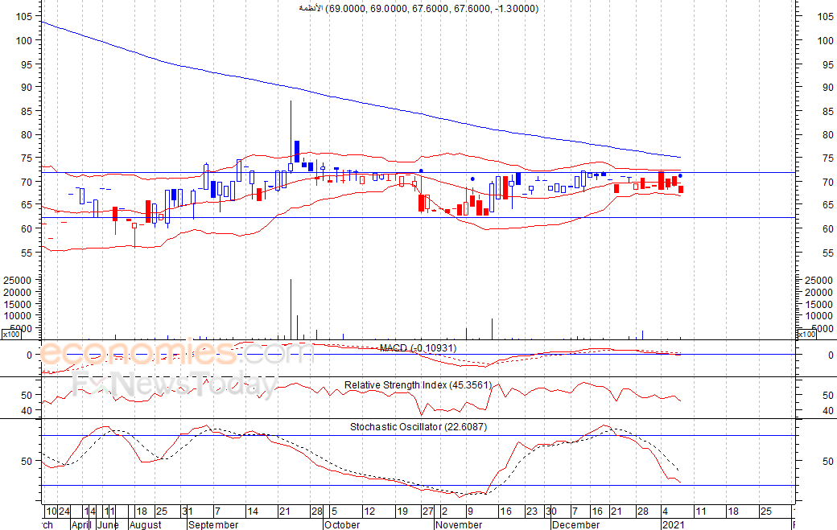Click 60 on the right price axis
This screenshot has height=530, width=837.
click(828, 228)
